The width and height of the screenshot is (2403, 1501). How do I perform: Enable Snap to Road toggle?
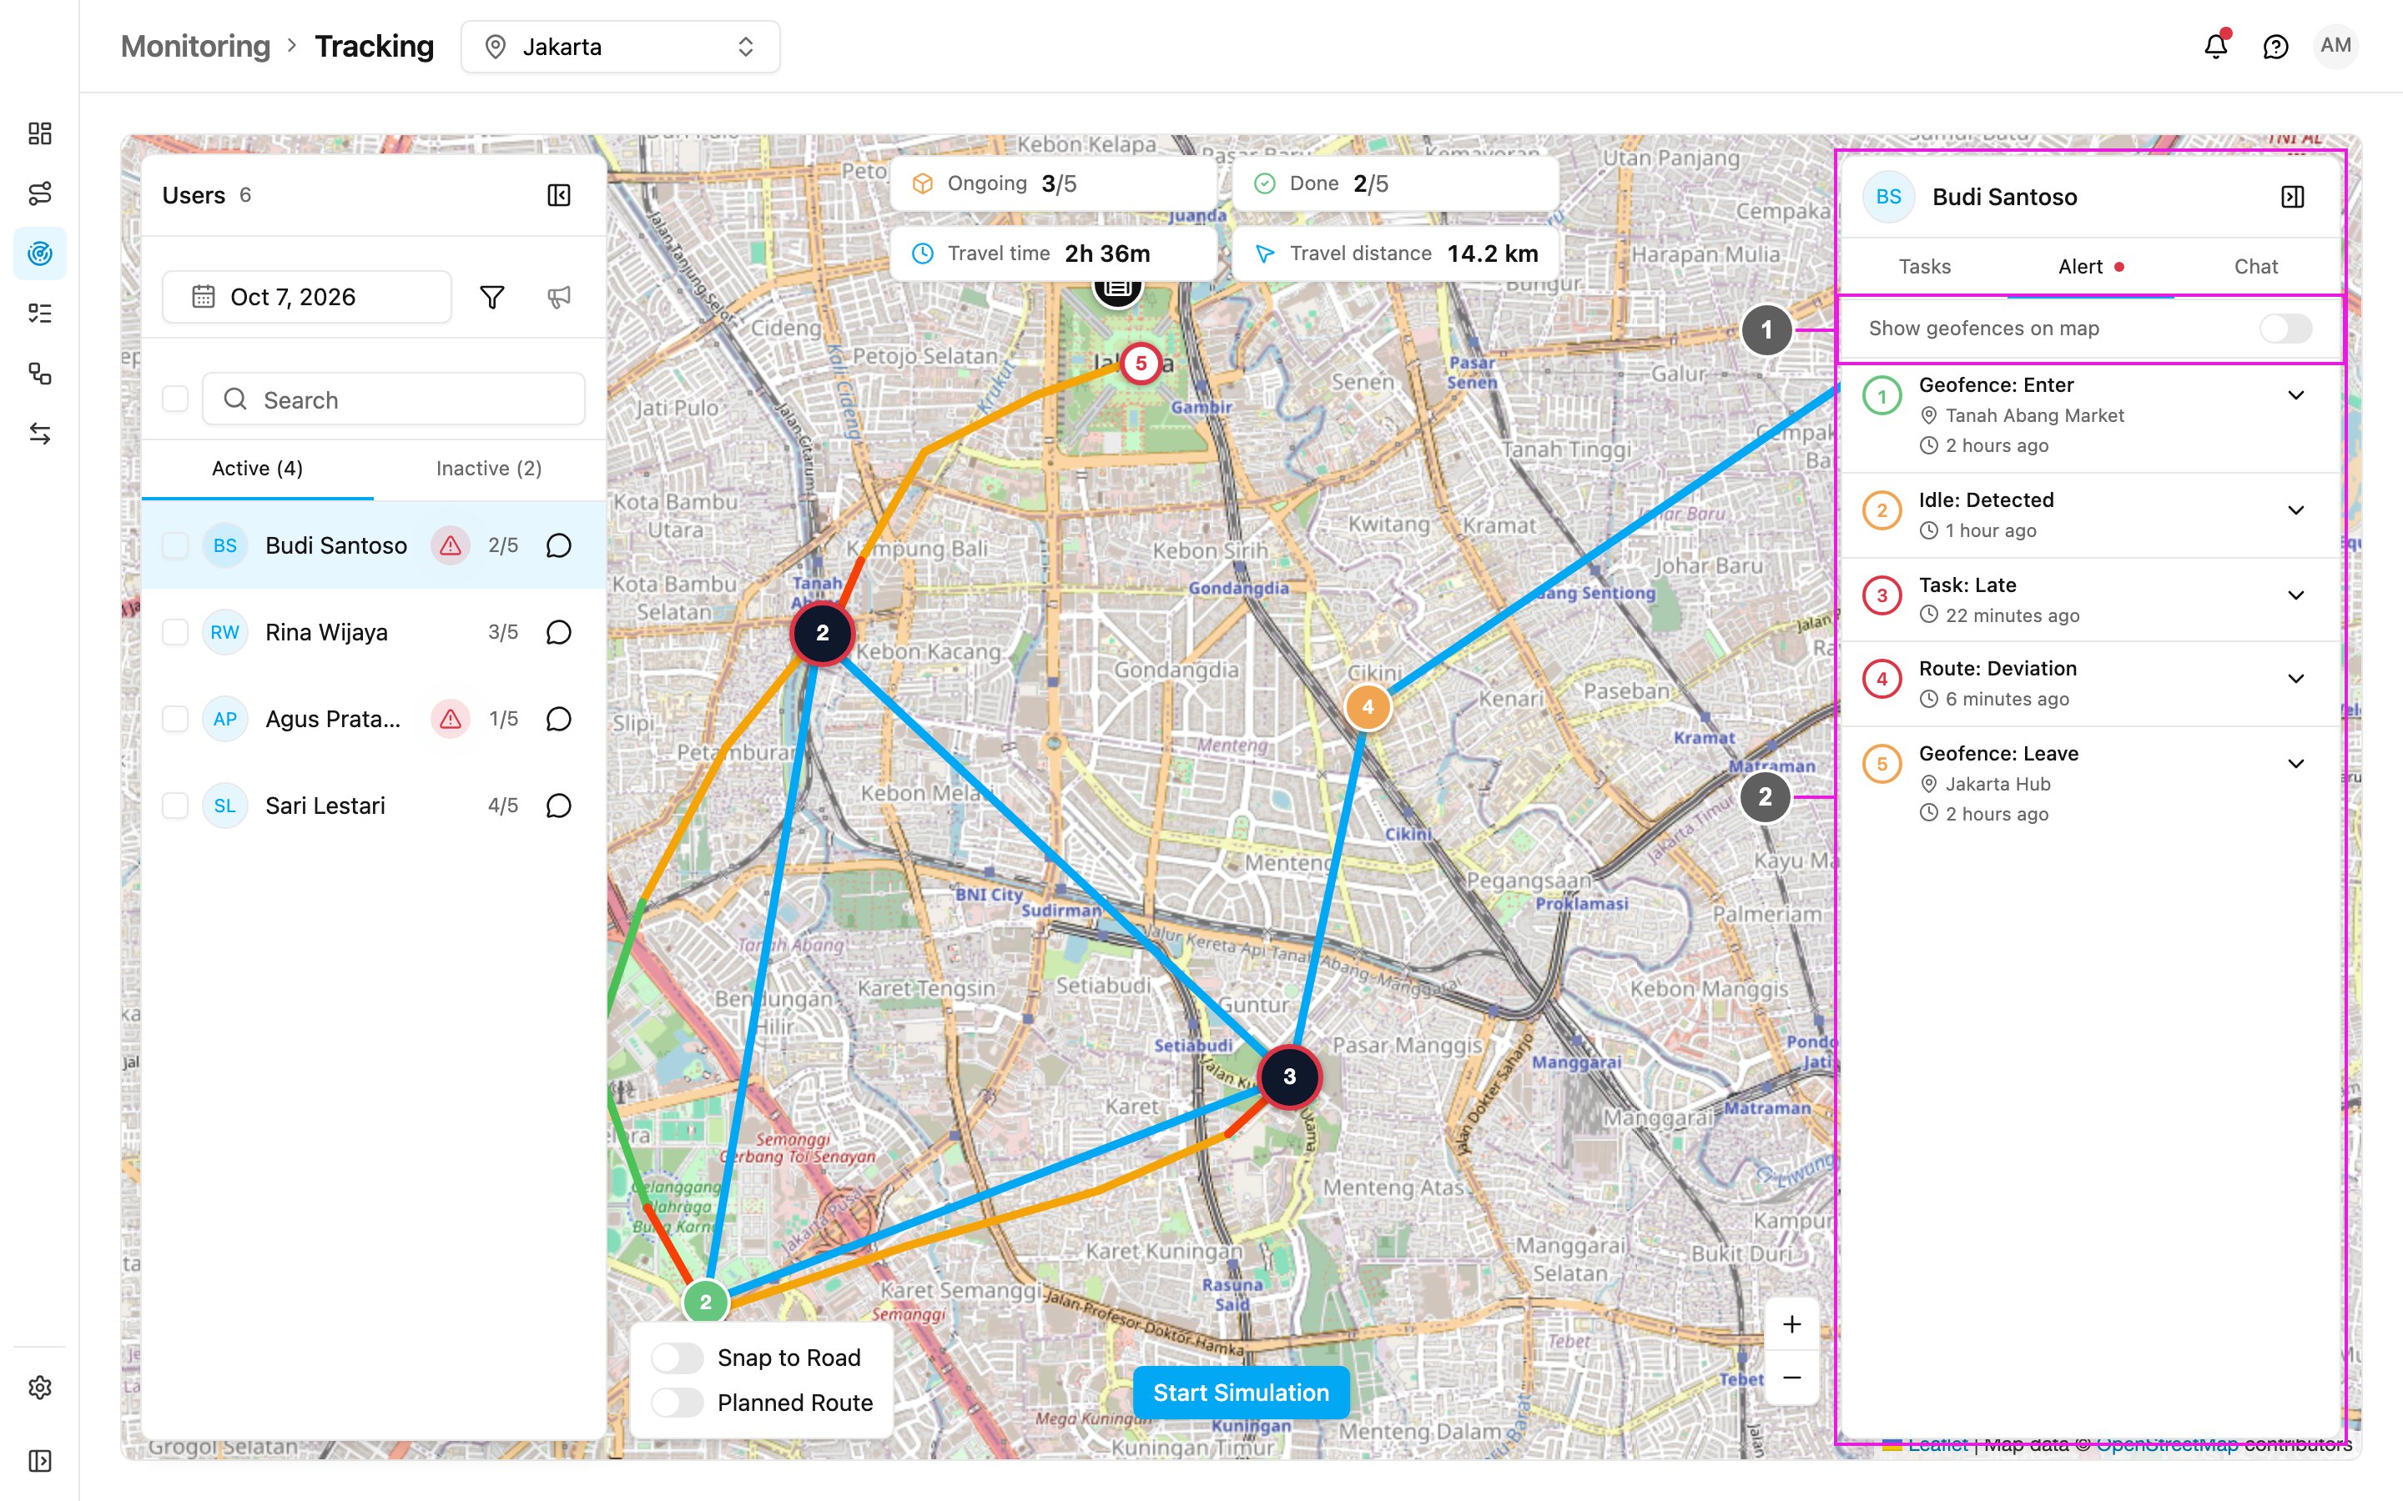[678, 1357]
